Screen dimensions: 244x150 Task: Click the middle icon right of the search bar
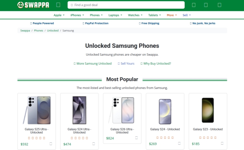click(206, 5)
